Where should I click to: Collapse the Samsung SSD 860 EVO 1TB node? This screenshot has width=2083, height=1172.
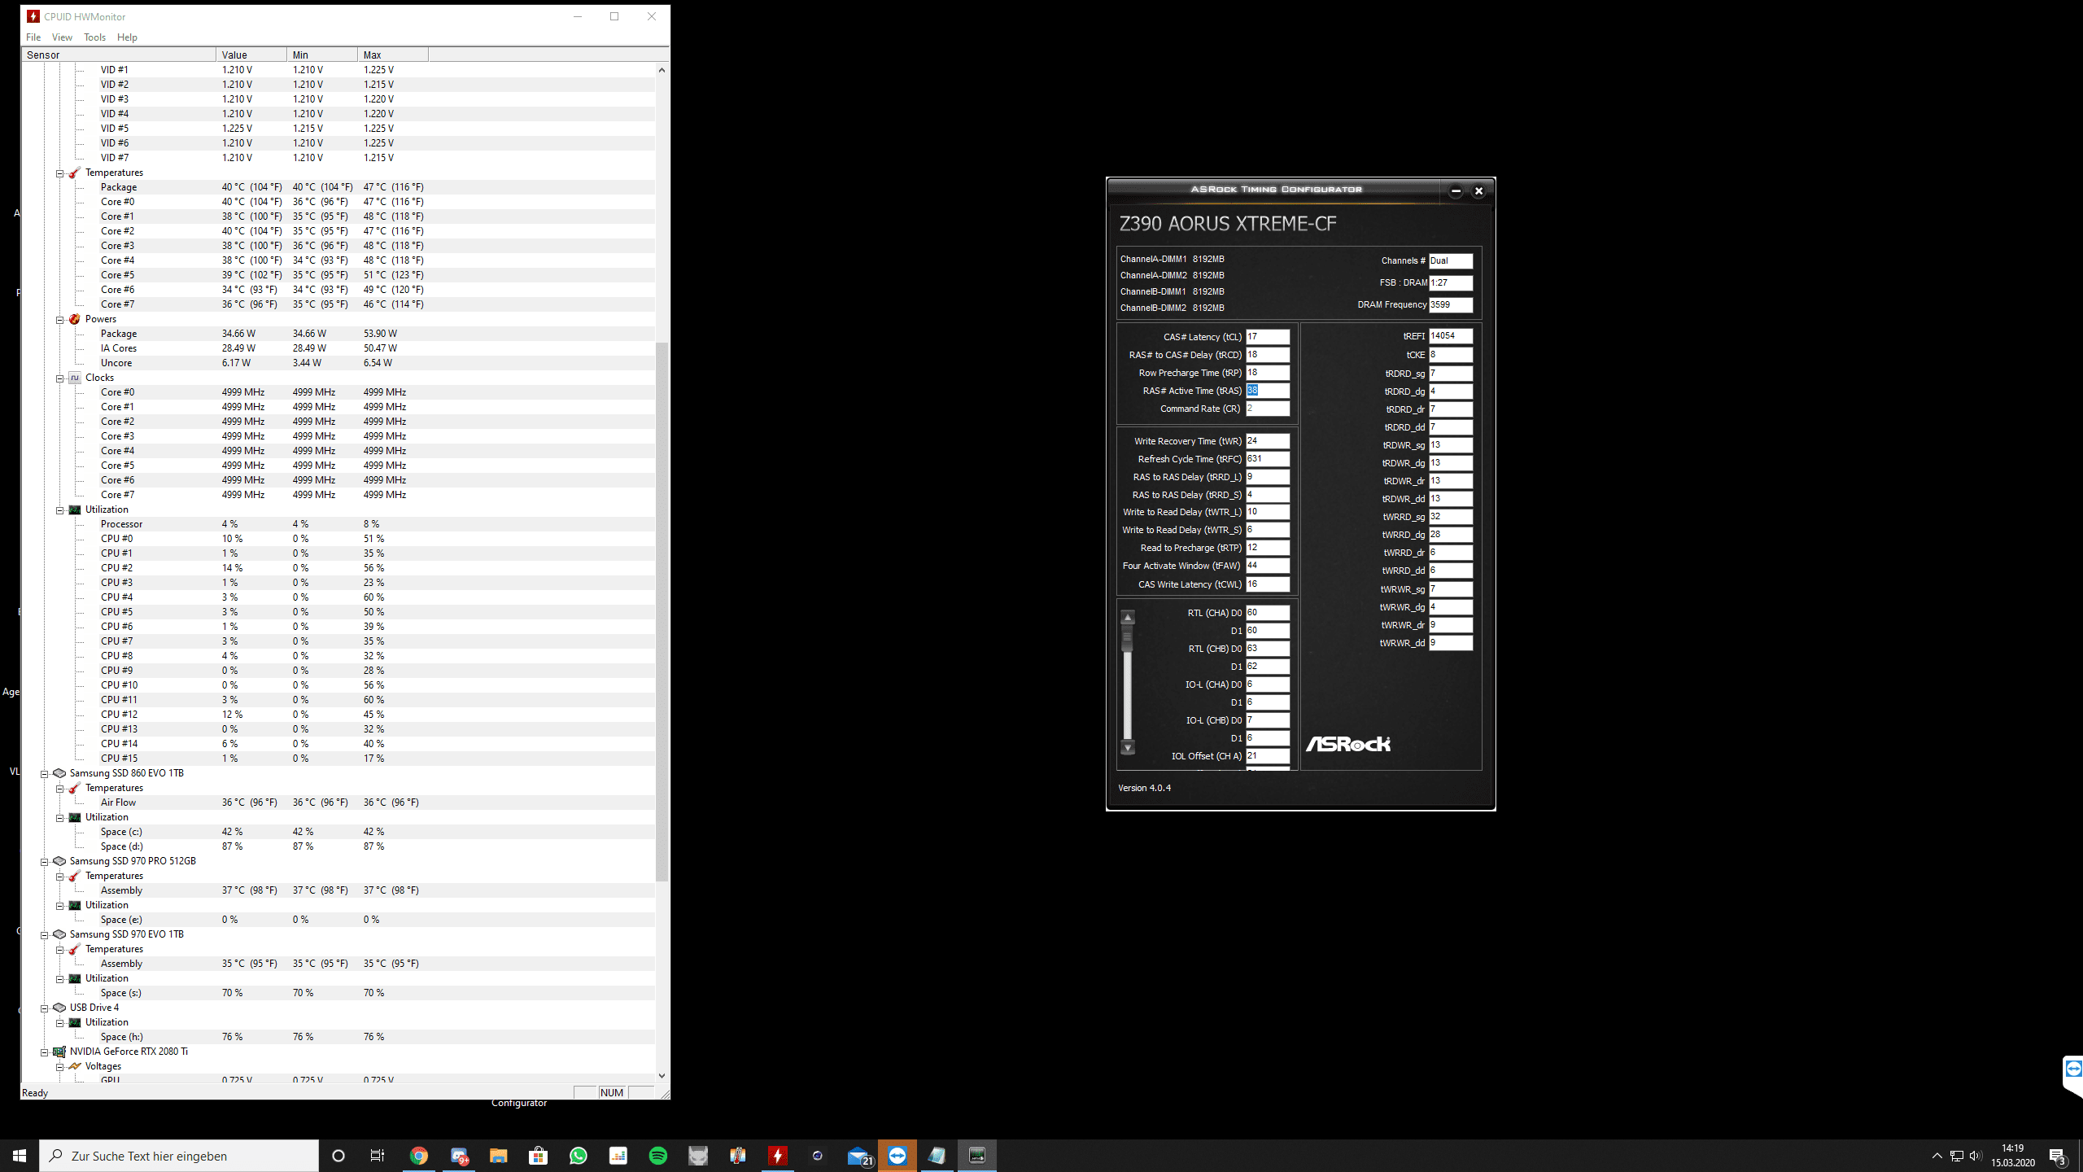click(45, 774)
